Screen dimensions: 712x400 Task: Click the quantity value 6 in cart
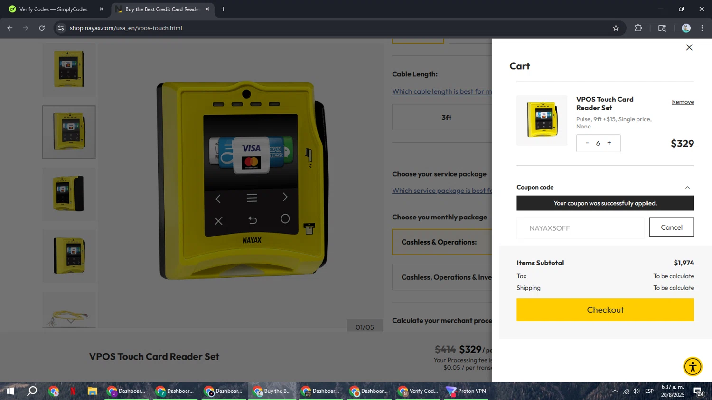(x=598, y=143)
